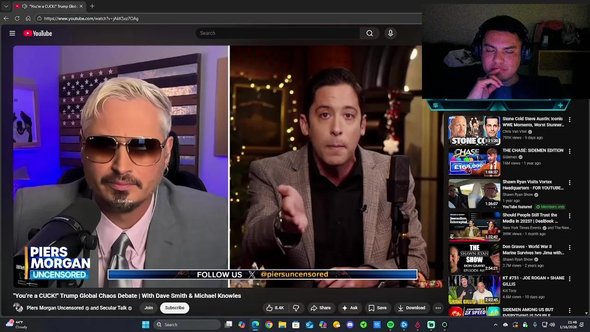Save the video to a playlist

tap(378, 308)
